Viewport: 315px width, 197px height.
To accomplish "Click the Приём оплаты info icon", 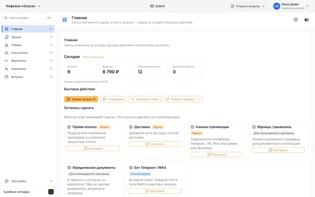I will [x=69, y=127].
